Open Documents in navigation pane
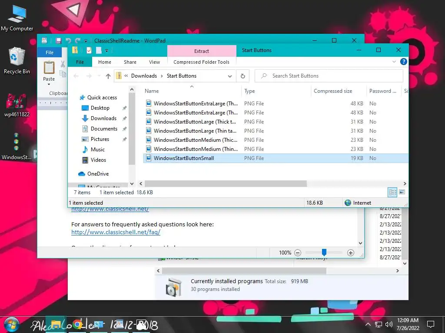 pos(100,129)
